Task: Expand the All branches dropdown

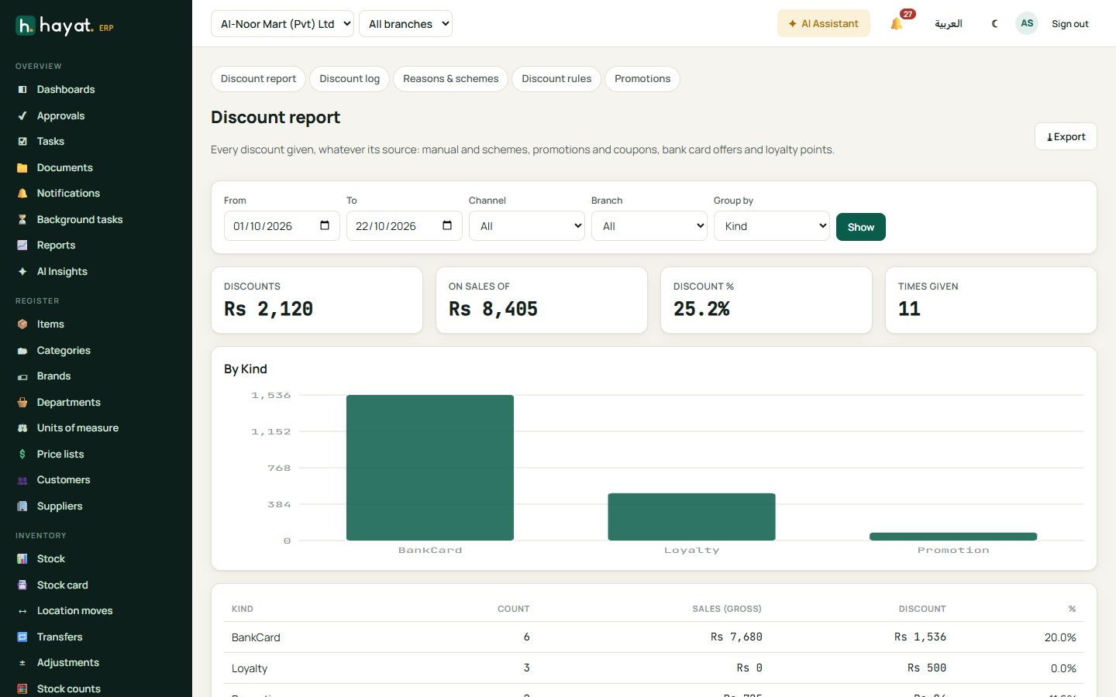Action: 405,23
